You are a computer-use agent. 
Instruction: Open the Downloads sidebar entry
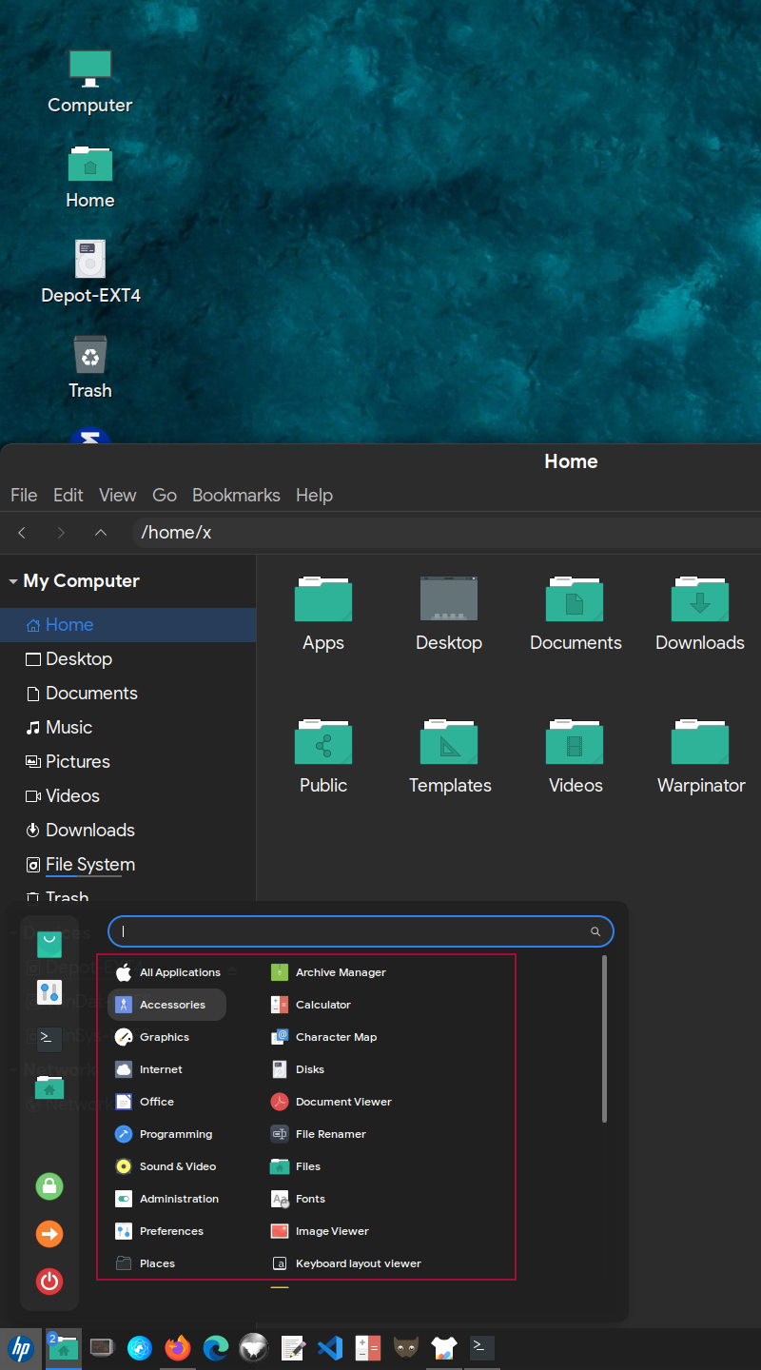90,830
